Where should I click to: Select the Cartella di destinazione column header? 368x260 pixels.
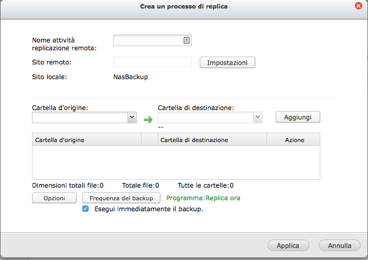pos(212,140)
